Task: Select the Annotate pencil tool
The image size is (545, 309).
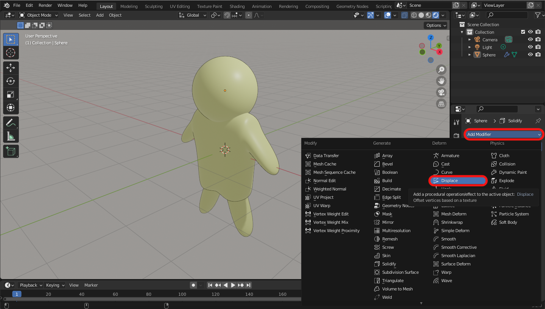Action: click(x=11, y=123)
